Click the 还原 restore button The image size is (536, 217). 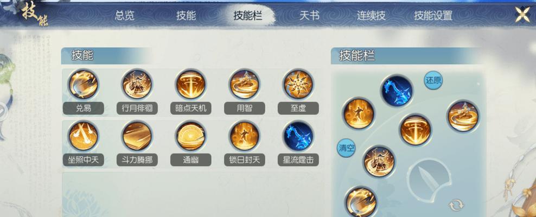click(433, 81)
